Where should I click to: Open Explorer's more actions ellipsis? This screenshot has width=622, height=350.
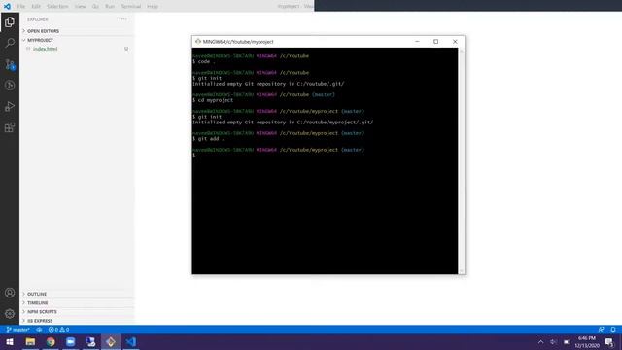point(123,19)
